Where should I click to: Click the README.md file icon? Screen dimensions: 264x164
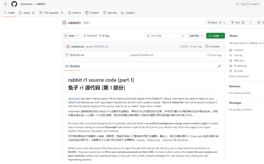[x=67, y=55]
